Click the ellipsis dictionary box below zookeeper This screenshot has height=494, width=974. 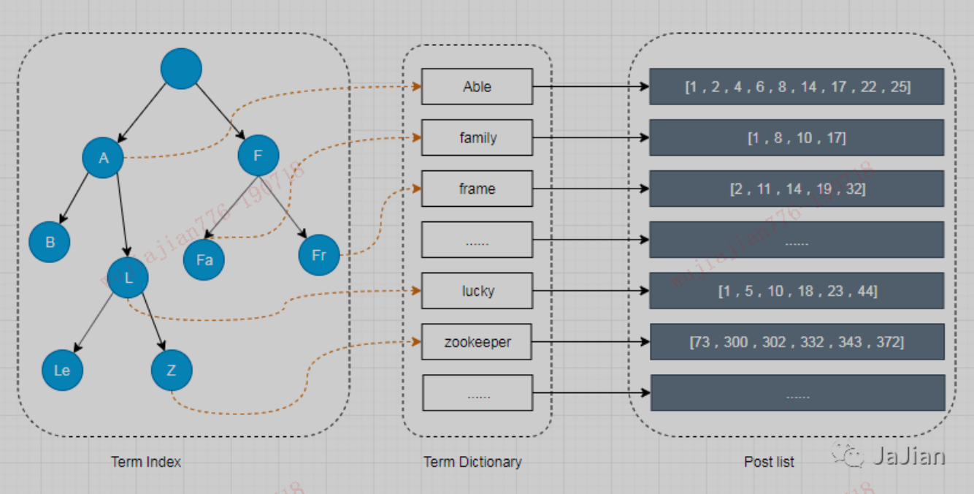pyautogui.click(x=478, y=393)
